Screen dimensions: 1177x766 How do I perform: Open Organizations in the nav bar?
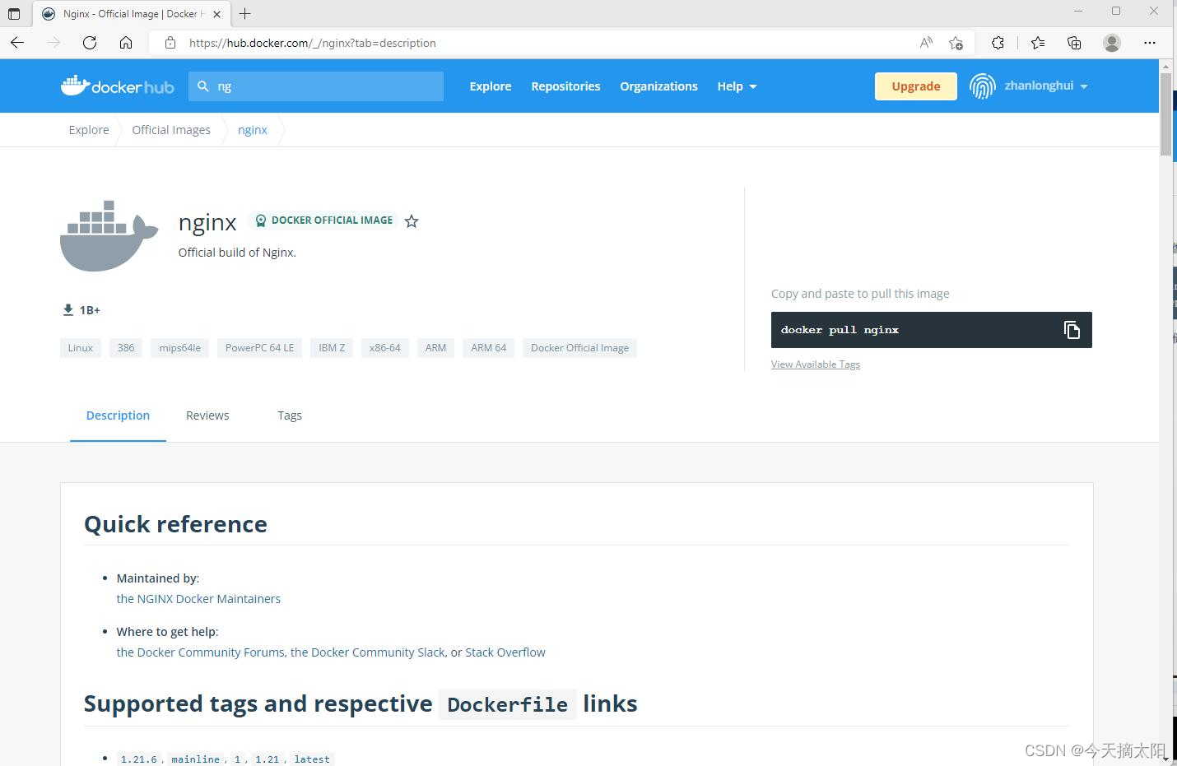click(x=658, y=86)
